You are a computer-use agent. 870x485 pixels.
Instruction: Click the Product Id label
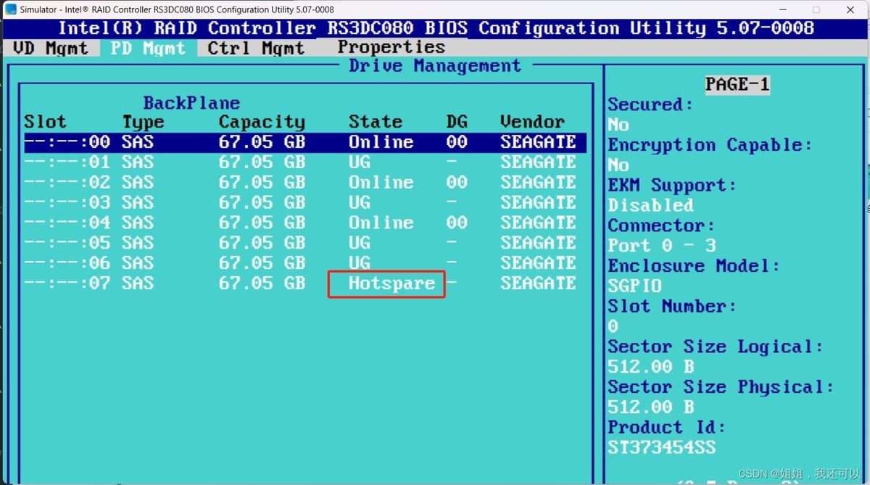pyautogui.click(x=666, y=428)
